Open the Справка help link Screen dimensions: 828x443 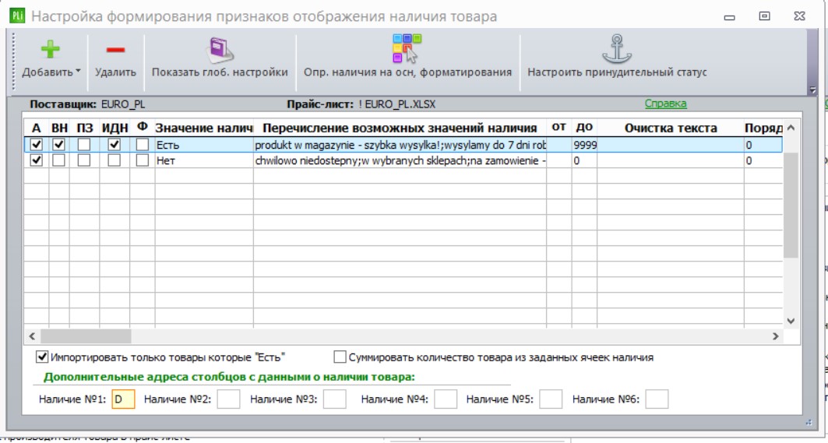(x=665, y=104)
